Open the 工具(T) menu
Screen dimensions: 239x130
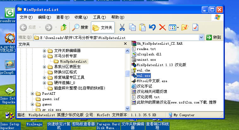tap(99, 17)
